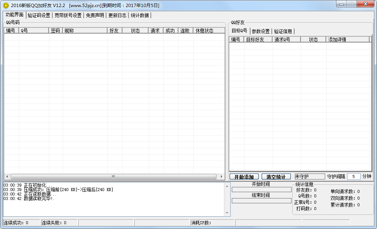The width and height of the screenshot is (377, 229).
Task: Click the log panel scroll-down arrow
Action: click(227, 213)
